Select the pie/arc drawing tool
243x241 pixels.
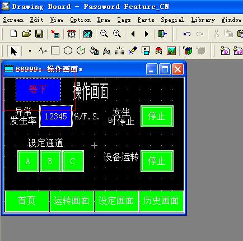coord(81,50)
